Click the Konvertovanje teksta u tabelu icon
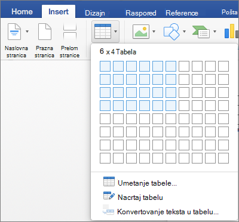 coord(109,210)
